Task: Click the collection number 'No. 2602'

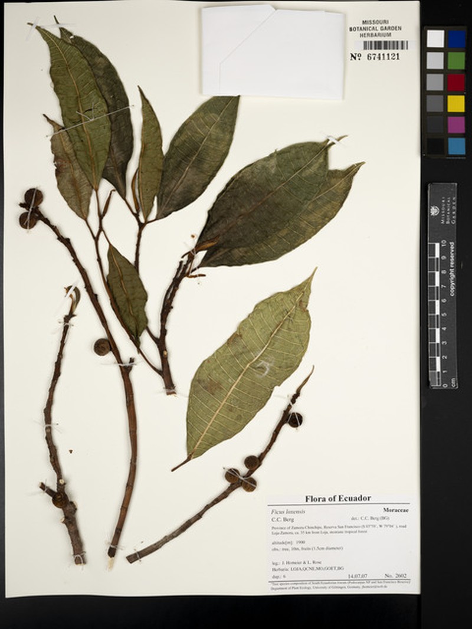Action: (x=395, y=576)
